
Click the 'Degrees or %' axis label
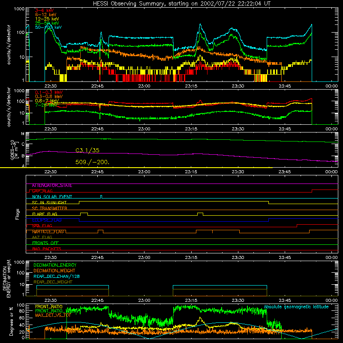click(11, 321)
